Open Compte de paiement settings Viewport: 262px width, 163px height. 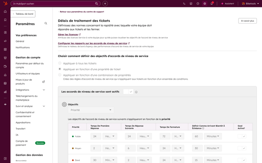point(21,143)
